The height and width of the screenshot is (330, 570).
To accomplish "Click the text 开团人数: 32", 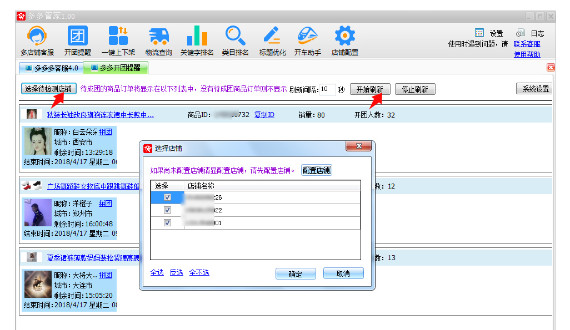I will click(374, 115).
